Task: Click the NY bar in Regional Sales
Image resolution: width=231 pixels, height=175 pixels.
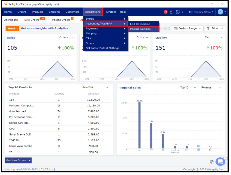Action: coord(151,136)
